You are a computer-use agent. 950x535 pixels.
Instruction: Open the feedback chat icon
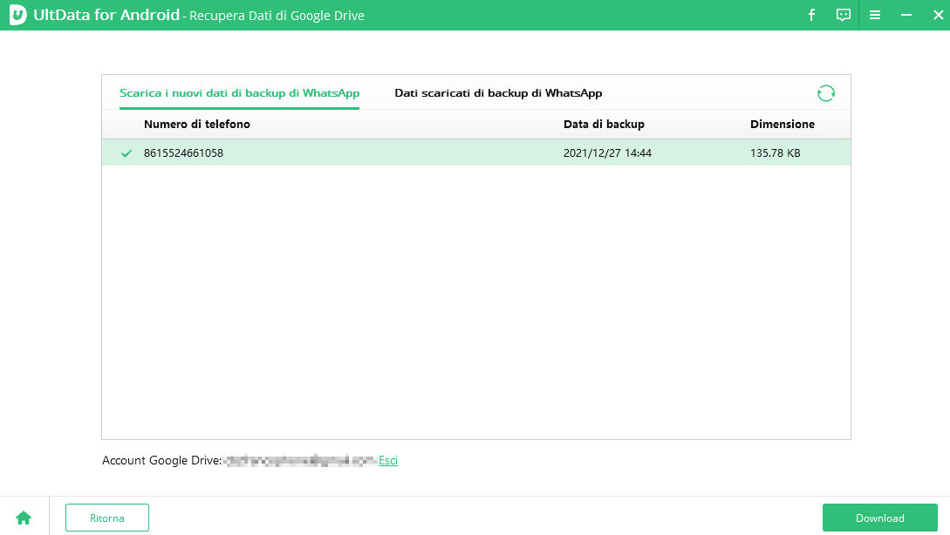click(x=843, y=15)
